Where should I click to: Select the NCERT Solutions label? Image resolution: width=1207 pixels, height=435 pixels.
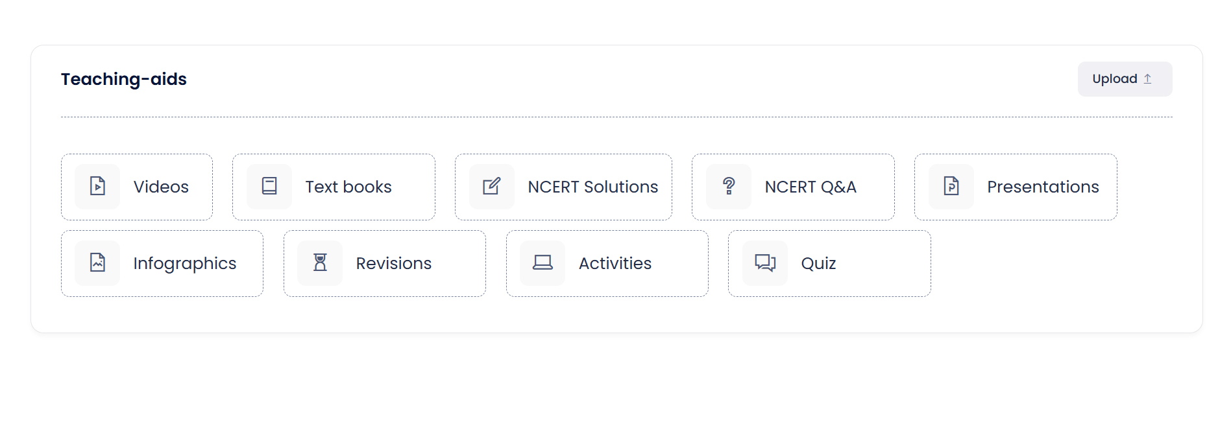click(593, 187)
